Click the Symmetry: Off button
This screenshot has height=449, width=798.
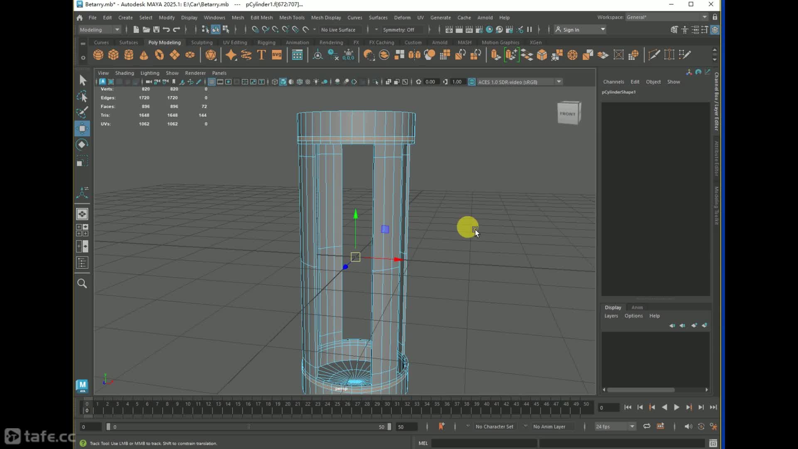click(399, 30)
